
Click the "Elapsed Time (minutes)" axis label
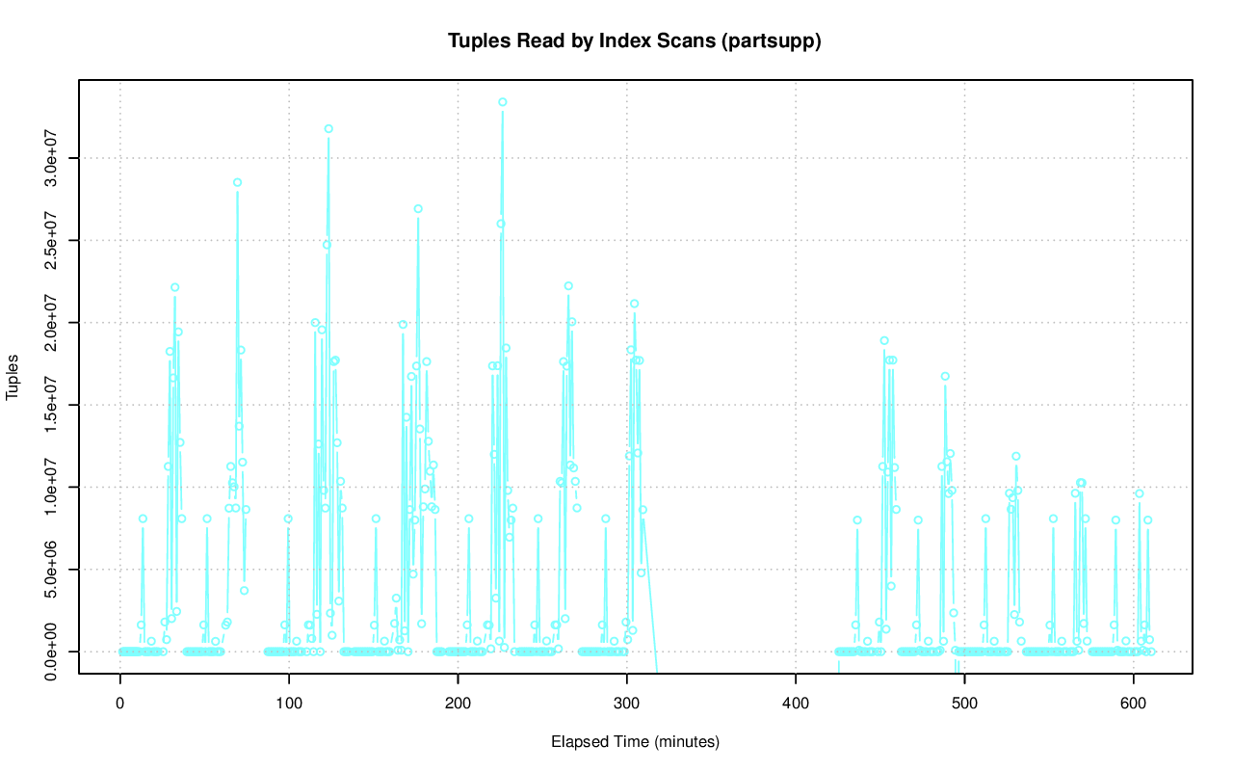click(635, 742)
